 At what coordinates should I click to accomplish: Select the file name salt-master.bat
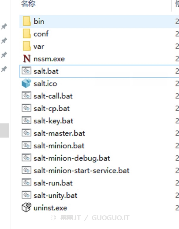click(x=59, y=133)
